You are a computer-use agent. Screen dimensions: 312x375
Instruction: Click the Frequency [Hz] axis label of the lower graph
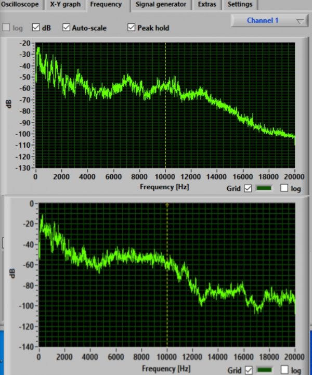tap(165, 368)
